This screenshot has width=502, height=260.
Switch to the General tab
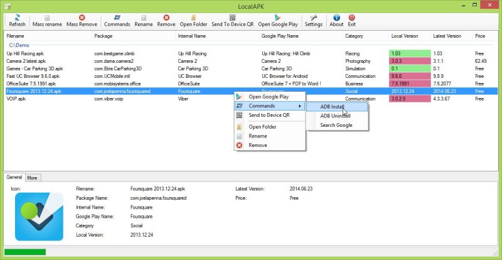click(14, 177)
